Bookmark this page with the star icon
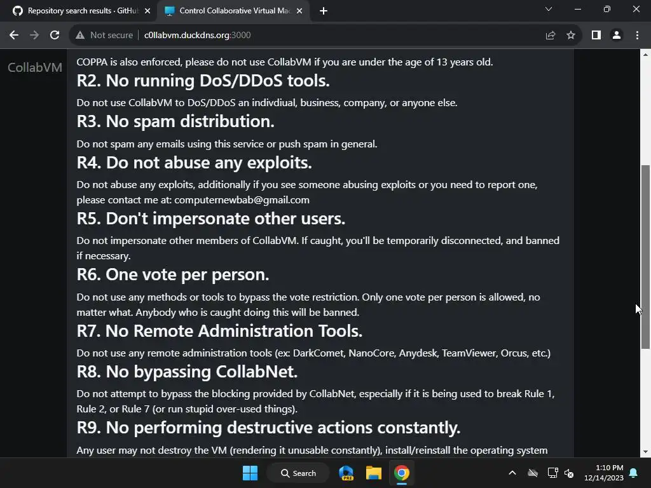The image size is (651, 488). [571, 36]
